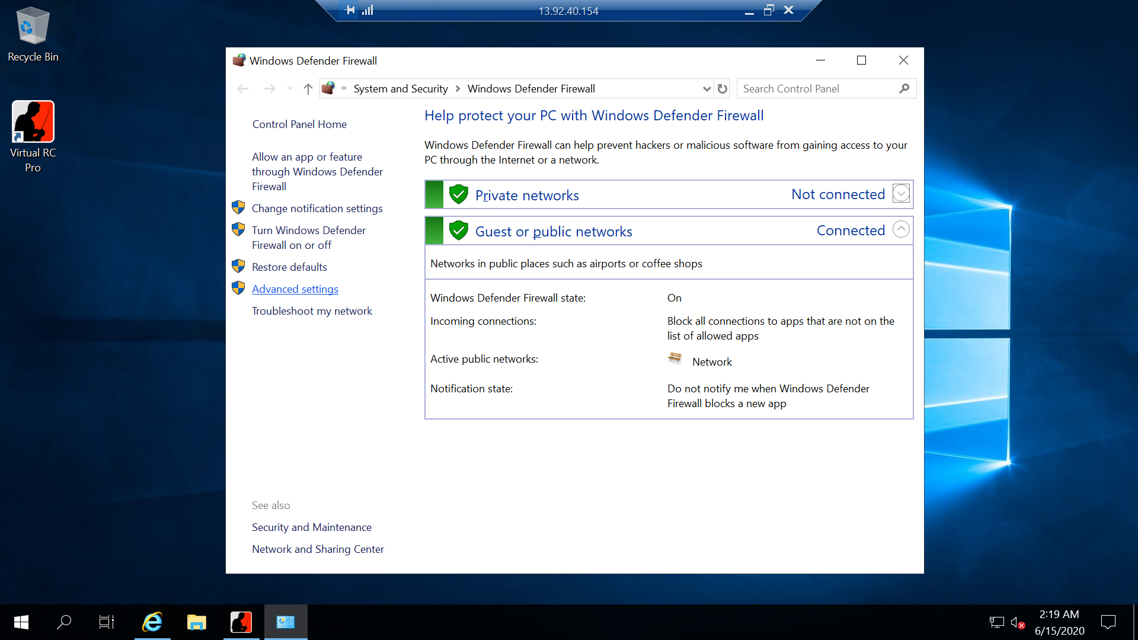Open network status tray icon

pyautogui.click(x=996, y=622)
